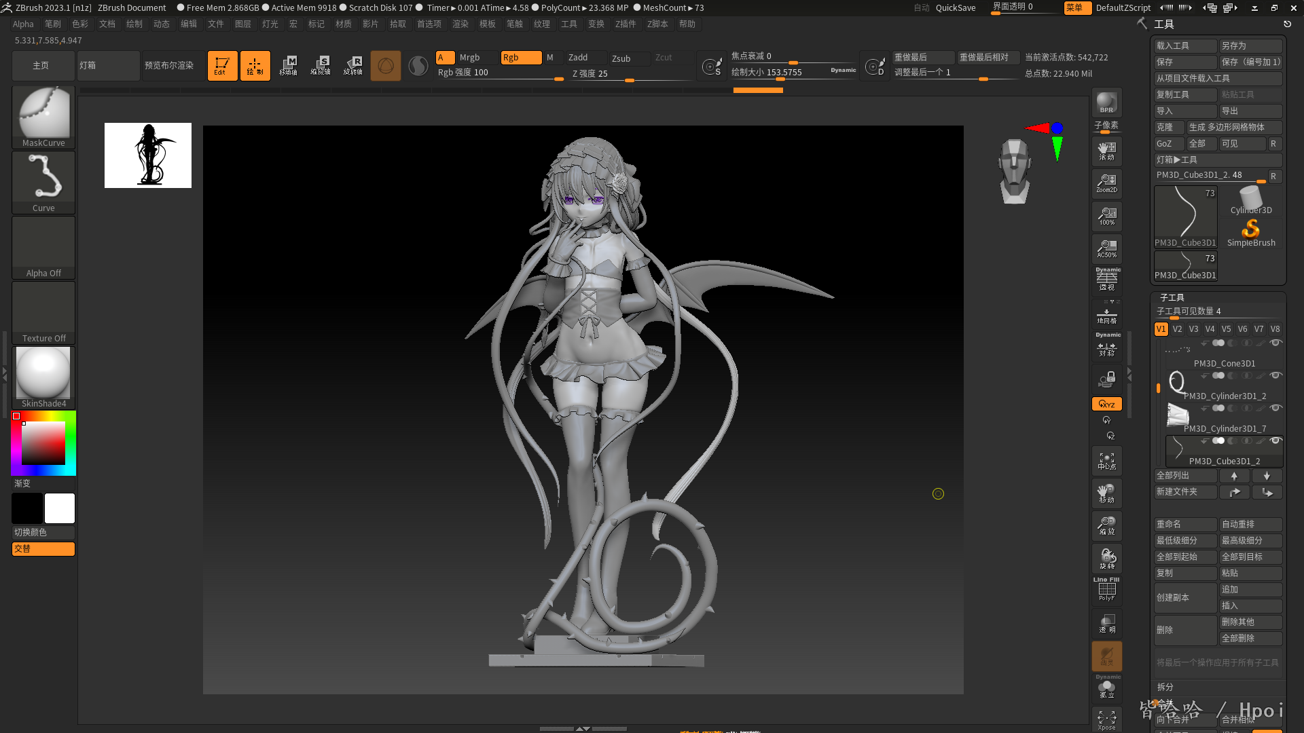The height and width of the screenshot is (733, 1304).
Task: Click the Xpose icon
Action: (x=1106, y=721)
